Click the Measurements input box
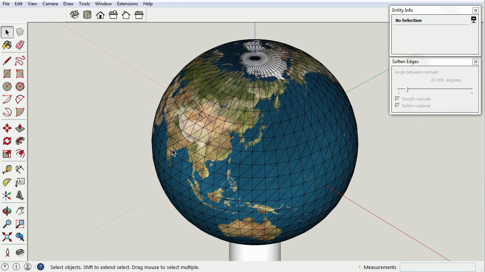485x272 pixels. coord(437,267)
